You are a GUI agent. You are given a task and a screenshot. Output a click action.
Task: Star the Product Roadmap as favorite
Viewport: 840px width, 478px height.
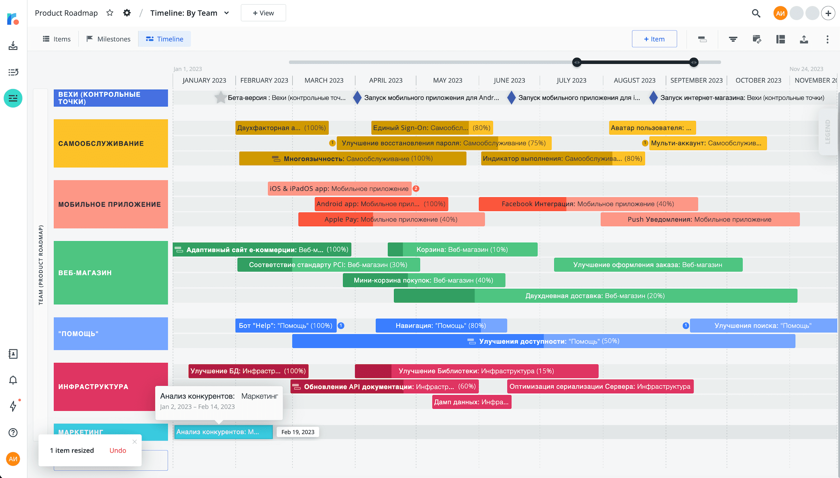(109, 13)
